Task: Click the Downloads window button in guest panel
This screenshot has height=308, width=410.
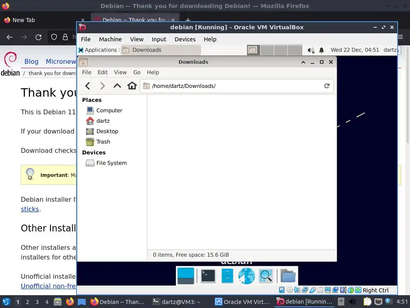Action: (x=161, y=50)
